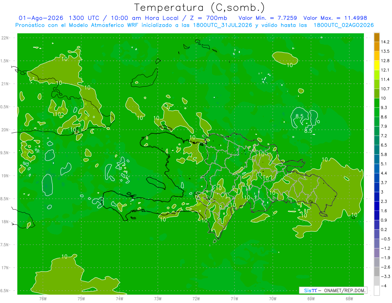
Task: Pick the white legend swatch below -4
Action: (377, 290)
